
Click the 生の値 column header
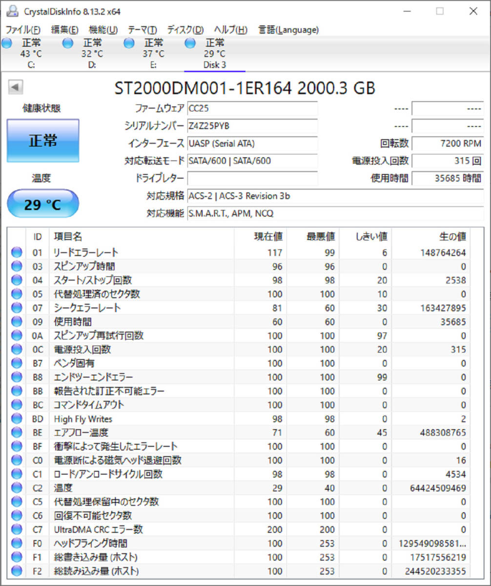coord(430,237)
